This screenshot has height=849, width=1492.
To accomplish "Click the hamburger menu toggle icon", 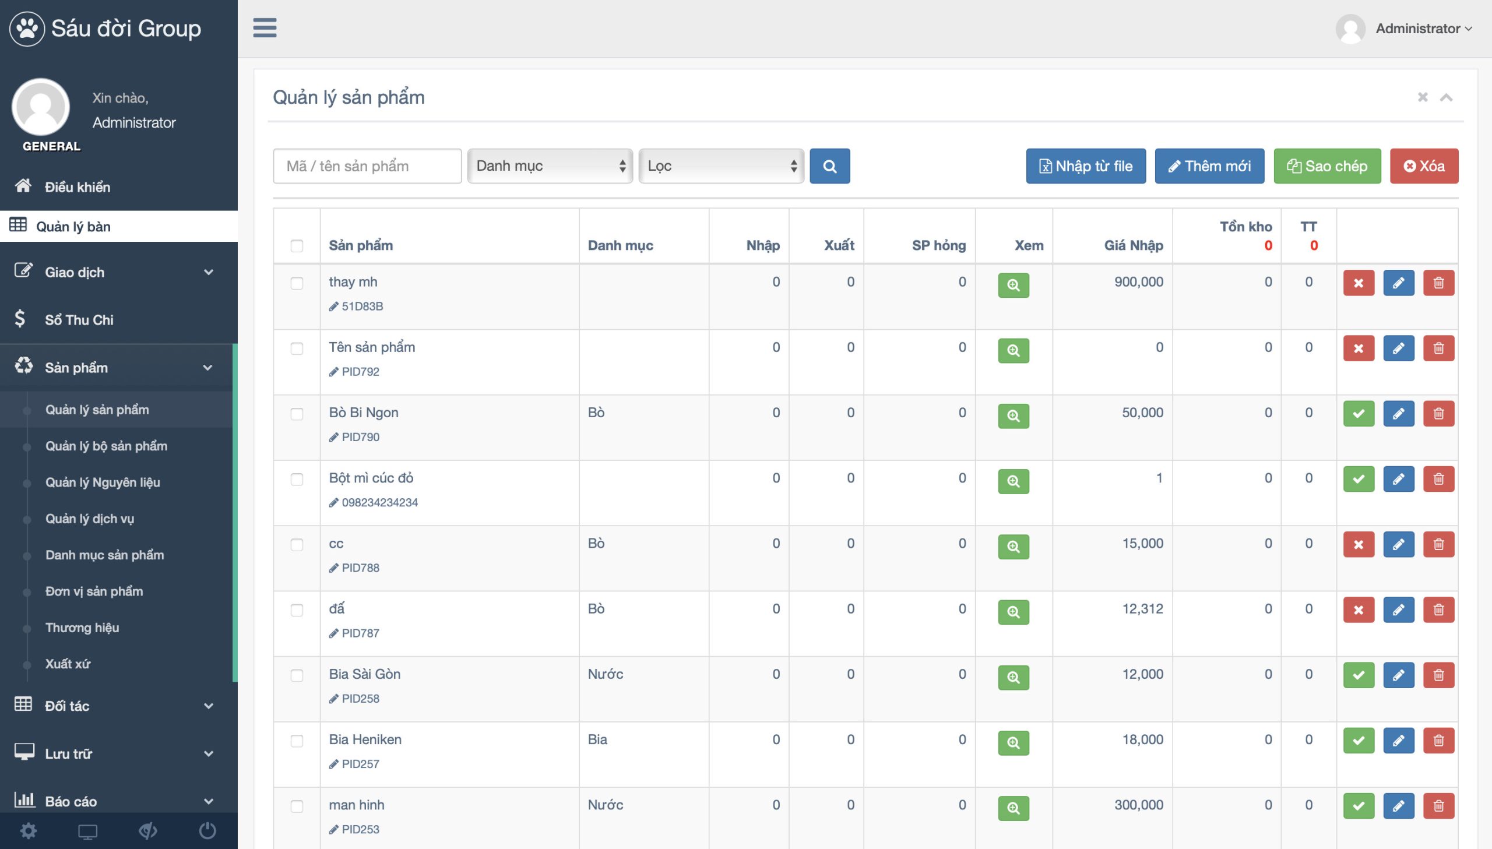I will [264, 27].
